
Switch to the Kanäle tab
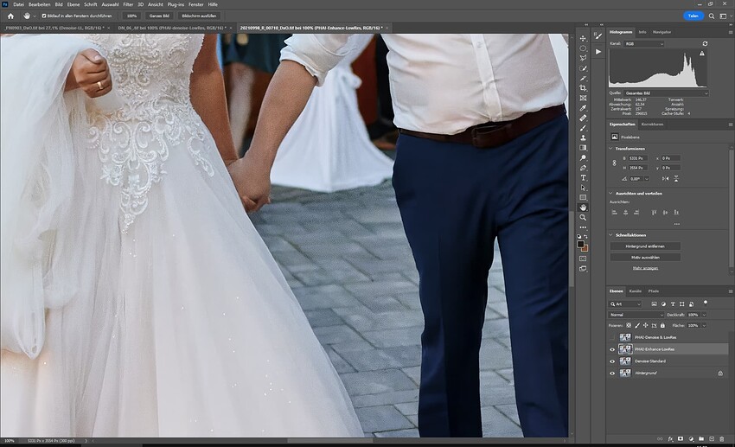(x=636, y=291)
